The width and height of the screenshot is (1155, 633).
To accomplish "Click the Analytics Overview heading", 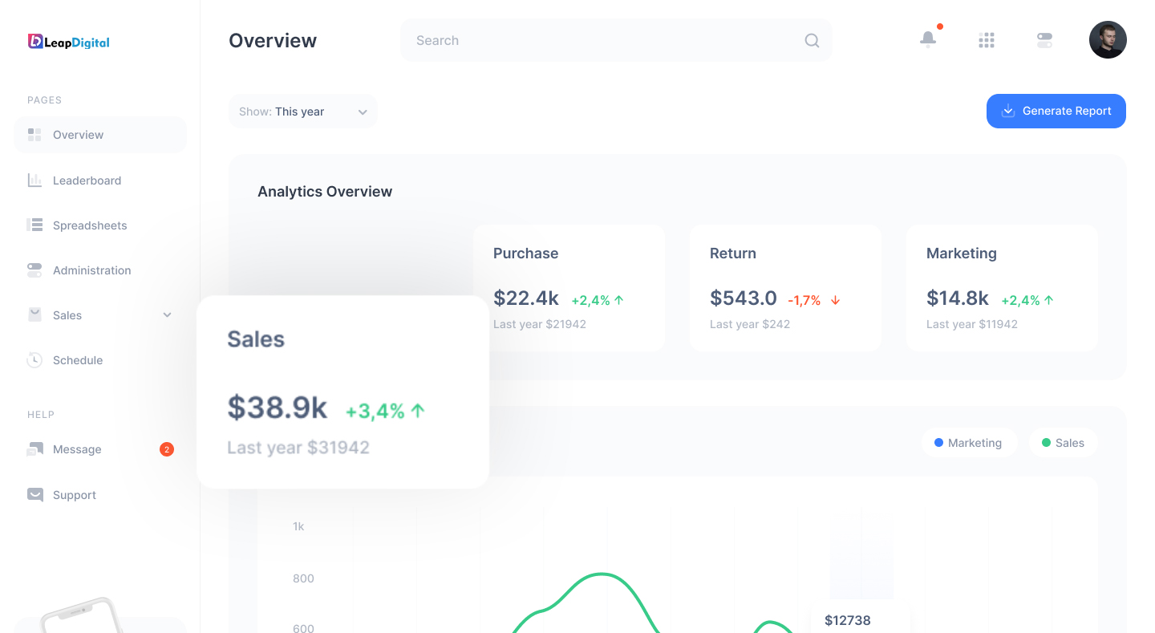I will pyautogui.click(x=325, y=192).
